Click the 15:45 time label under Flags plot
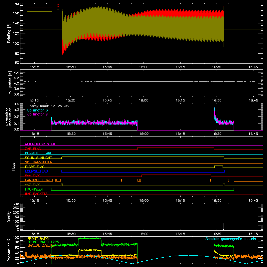This screenshot has width=267, height=267. (x=107, y=201)
